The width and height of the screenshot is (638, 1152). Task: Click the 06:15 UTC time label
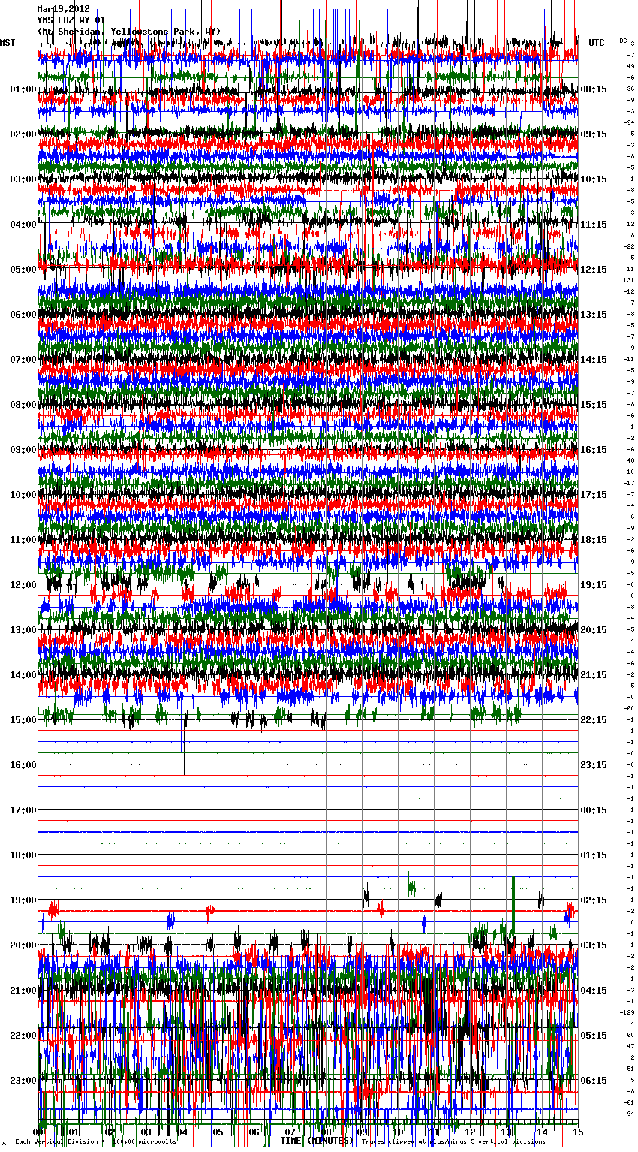tap(594, 1081)
